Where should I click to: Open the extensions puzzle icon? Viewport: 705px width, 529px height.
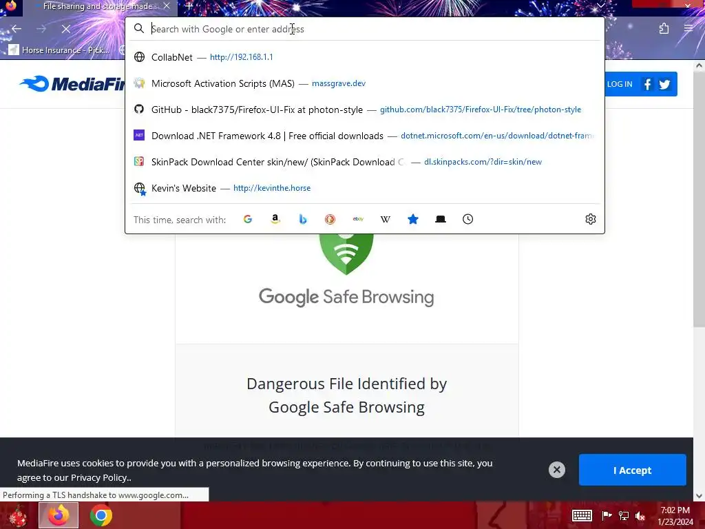point(664,29)
